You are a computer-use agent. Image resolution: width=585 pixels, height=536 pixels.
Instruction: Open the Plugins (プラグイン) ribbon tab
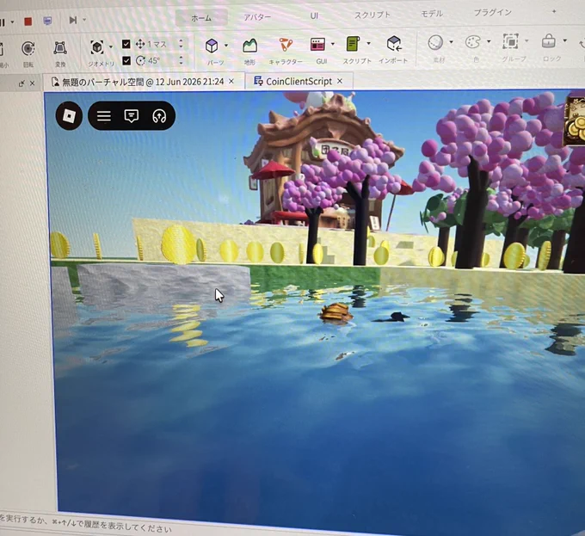492,12
